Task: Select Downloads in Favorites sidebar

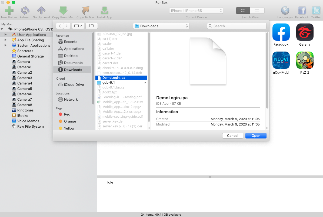Action: click(72, 70)
